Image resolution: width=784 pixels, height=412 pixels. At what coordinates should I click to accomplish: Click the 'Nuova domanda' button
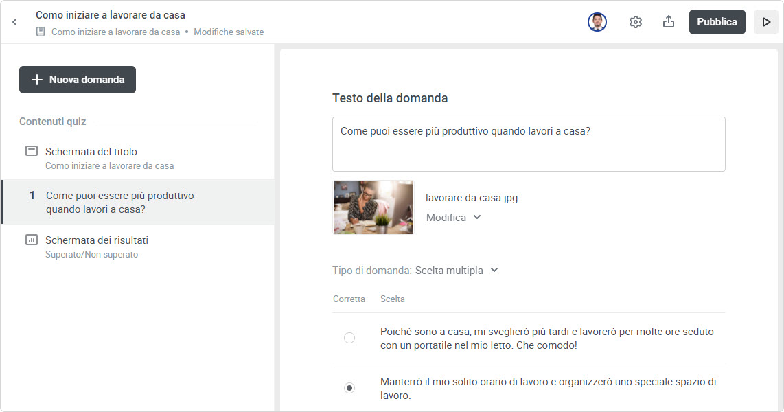78,80
